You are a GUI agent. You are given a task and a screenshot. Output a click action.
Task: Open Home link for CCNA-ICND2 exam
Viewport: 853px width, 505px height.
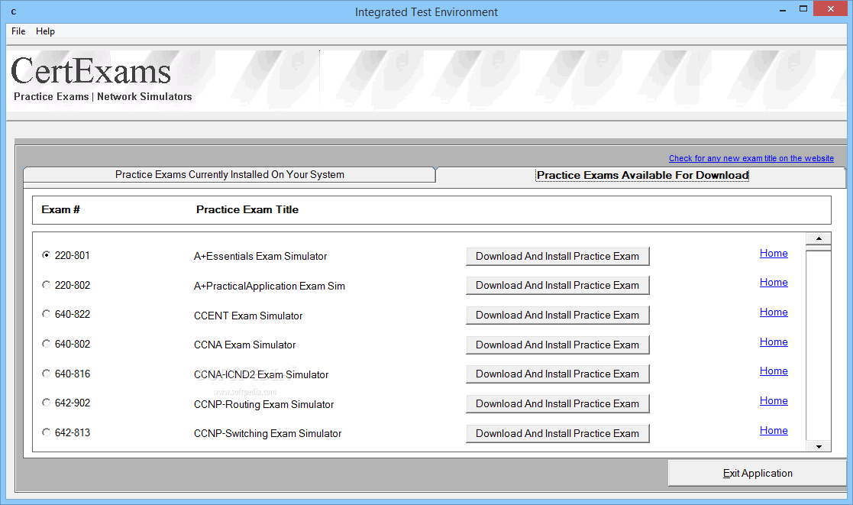pyautogui.click(x=774, y=371)
